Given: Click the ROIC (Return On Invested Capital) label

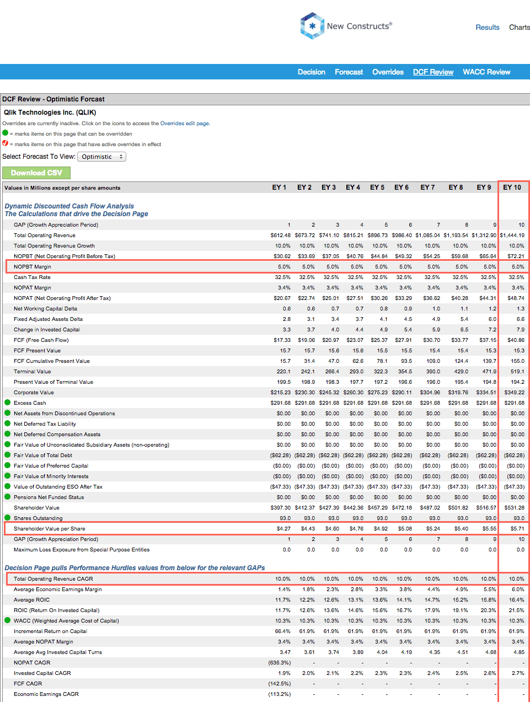Looking at the screenshot, I should click(57, 610).
